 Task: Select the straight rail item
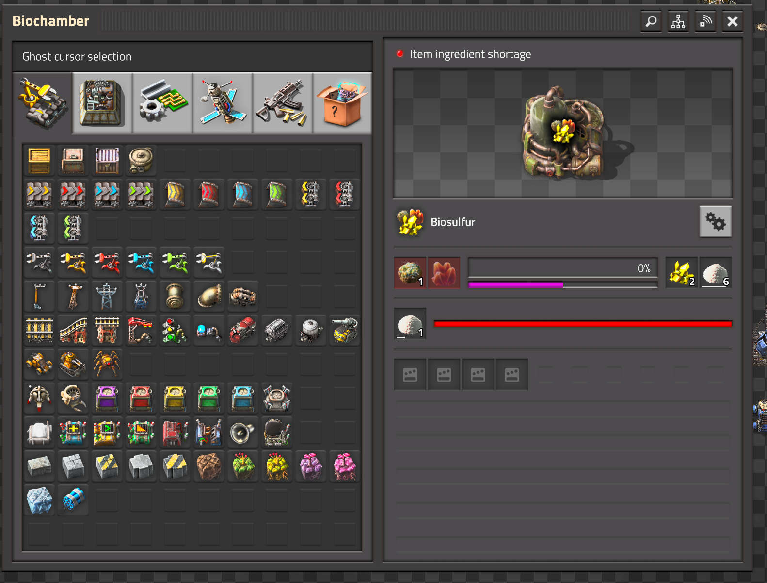click(39, 331)
